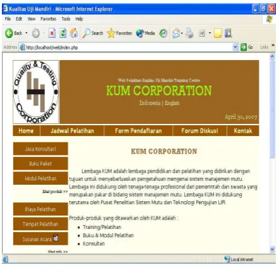Expand the Links toolbar chevron

pyautogui.click(x=273, y=45)
